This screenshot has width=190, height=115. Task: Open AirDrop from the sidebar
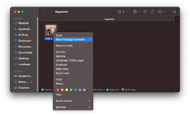pos(21,35)
